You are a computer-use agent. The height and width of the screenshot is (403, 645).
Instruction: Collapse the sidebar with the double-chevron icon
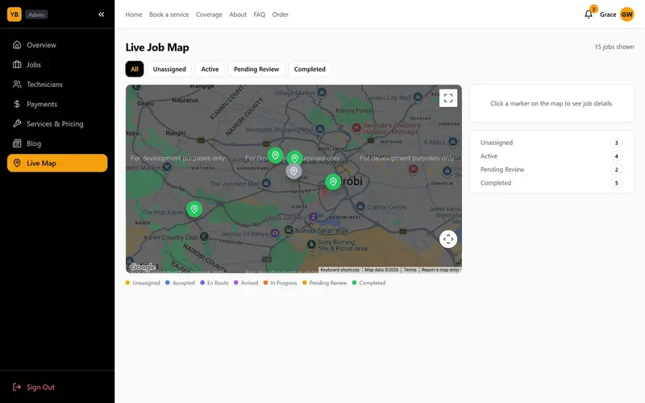pos(102,15)
